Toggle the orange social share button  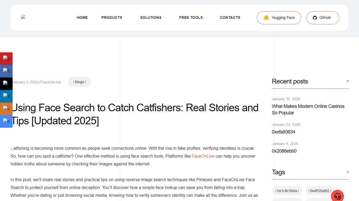(6, 109)
